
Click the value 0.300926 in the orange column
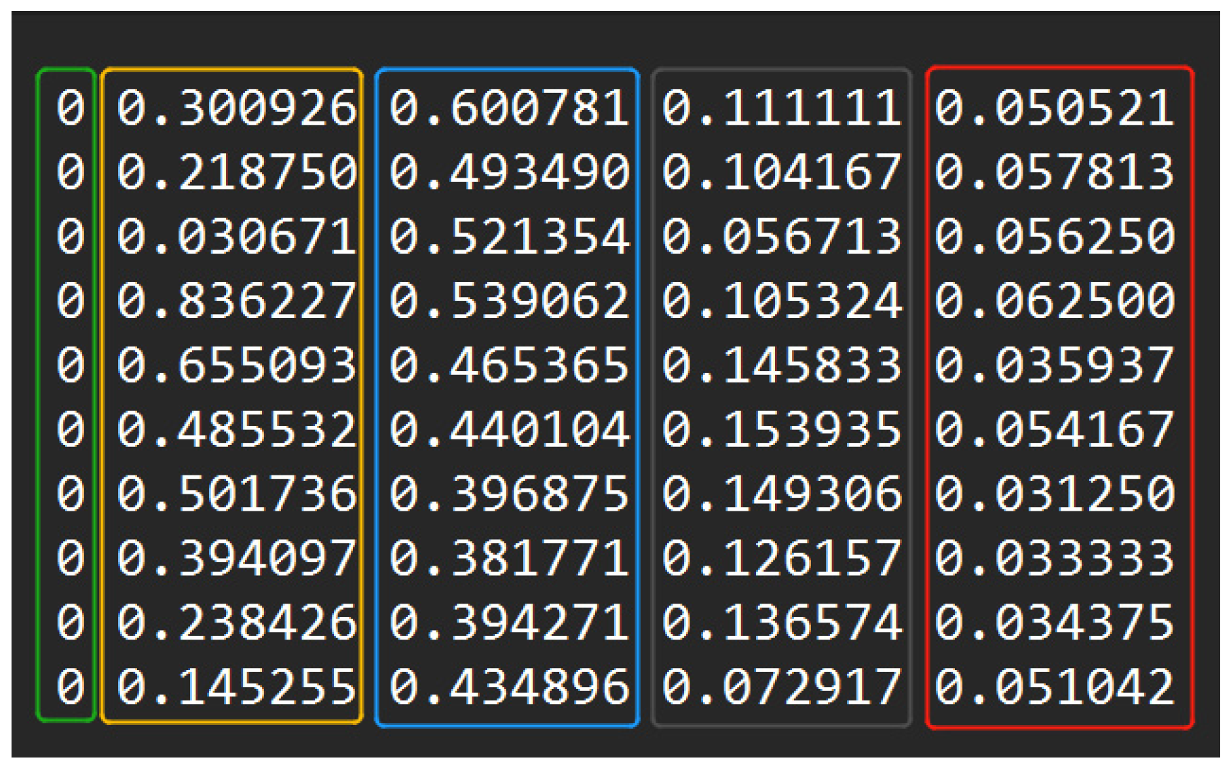coord(235,108)
